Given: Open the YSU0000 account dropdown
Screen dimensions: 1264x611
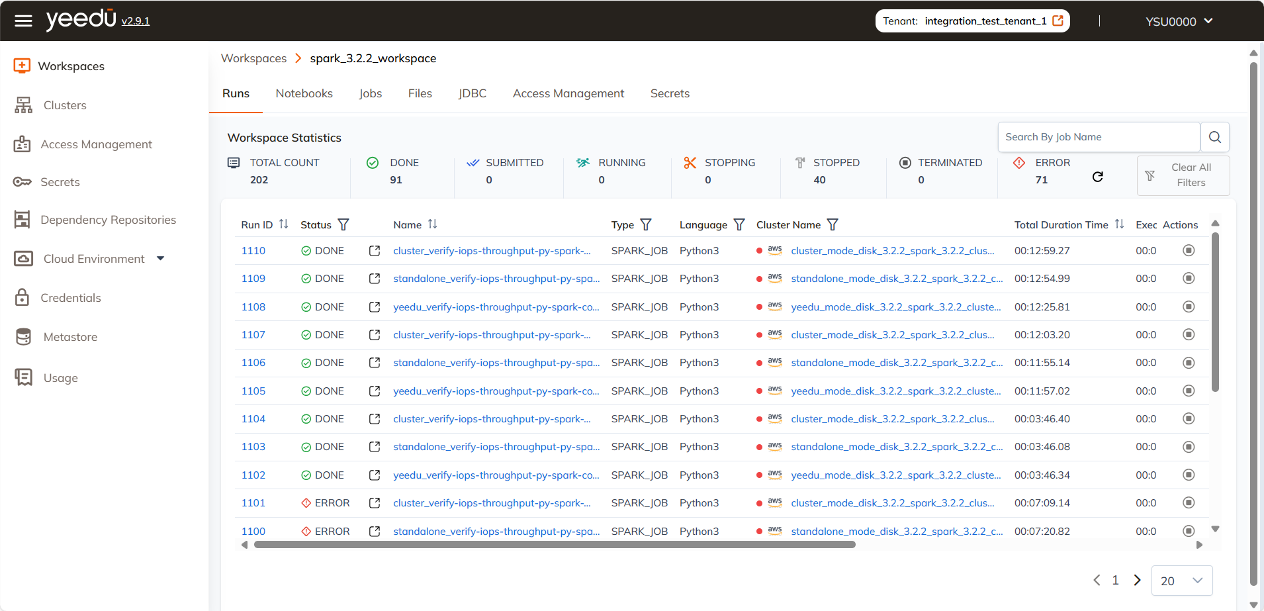Looking at the screenshot, I should pos(1179,21).
